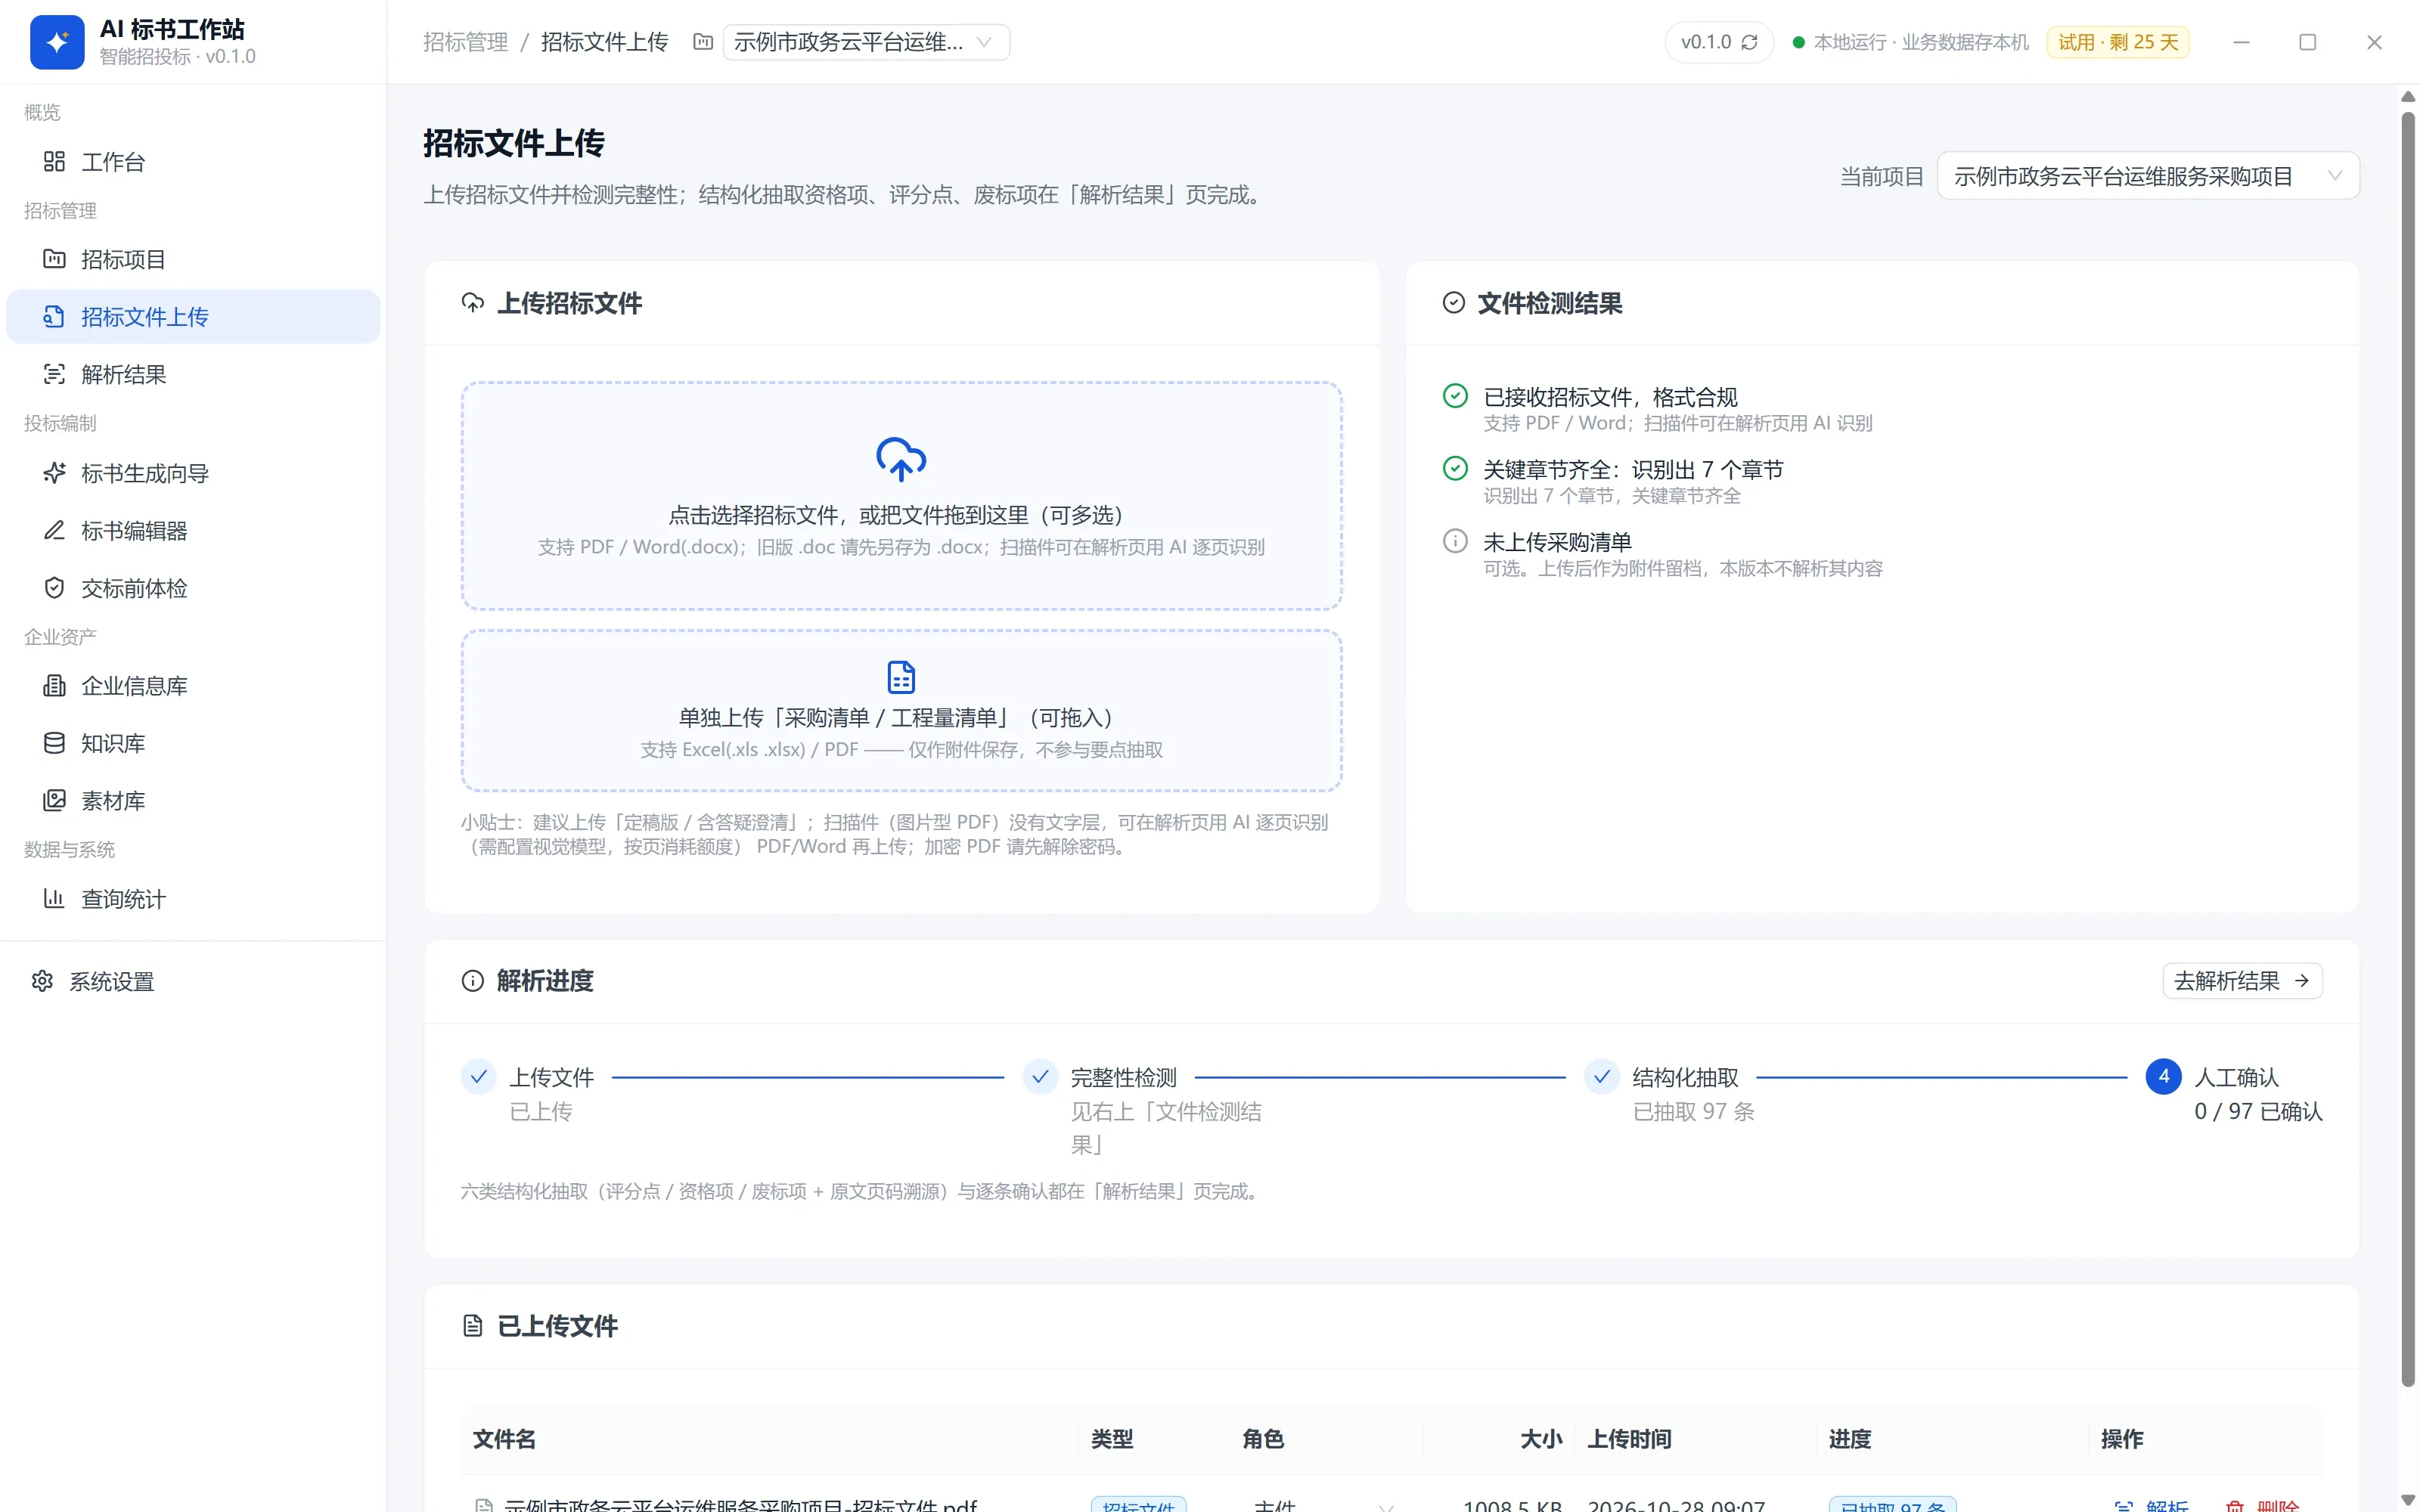Click 点击选择招标文件 upload drop area
Screen dimensions: 2420x1512
(x=901, y=496)
